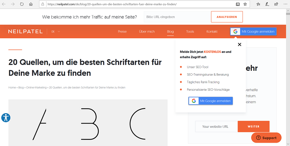The image size is (290, 146).
Task: Click the article title 20 Quellen heading
Action: [x=85, y=68]
